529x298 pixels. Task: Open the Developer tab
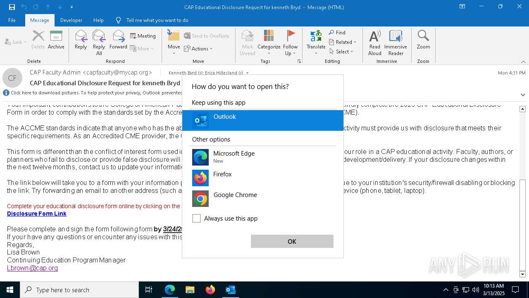click(x=71, y=20)
